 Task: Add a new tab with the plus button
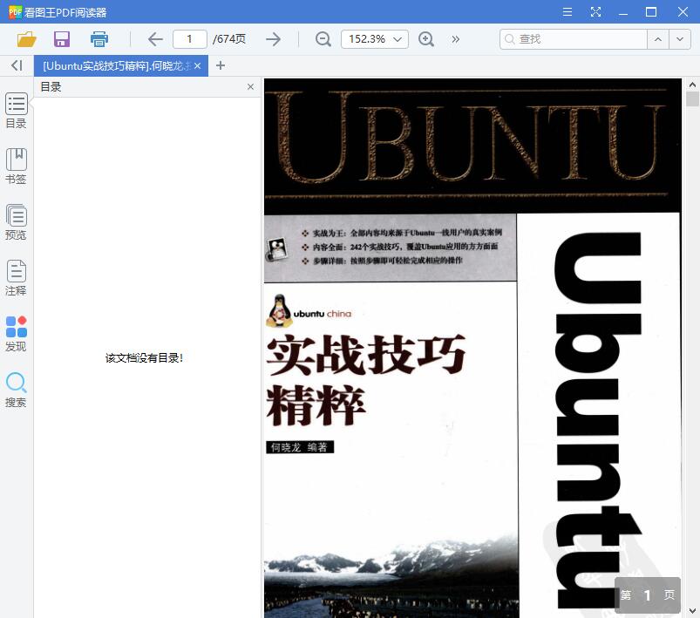220,65
